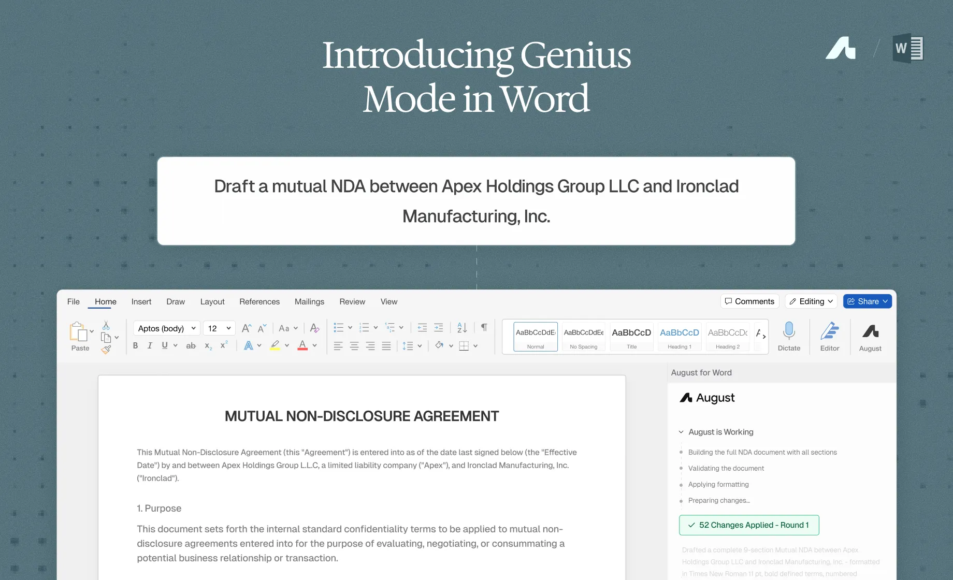Open Underline style dropdown arrow
Screen dimensions: 953x580
[x=176, y=345]
